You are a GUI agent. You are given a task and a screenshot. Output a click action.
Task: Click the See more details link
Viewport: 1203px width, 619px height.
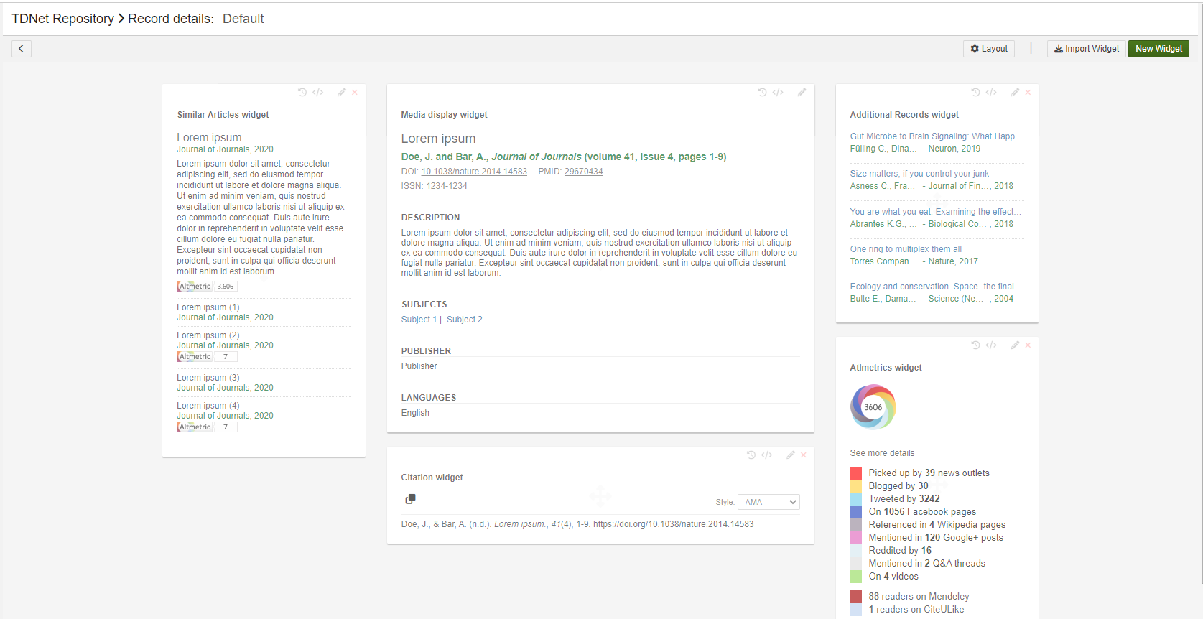[882, 453]
